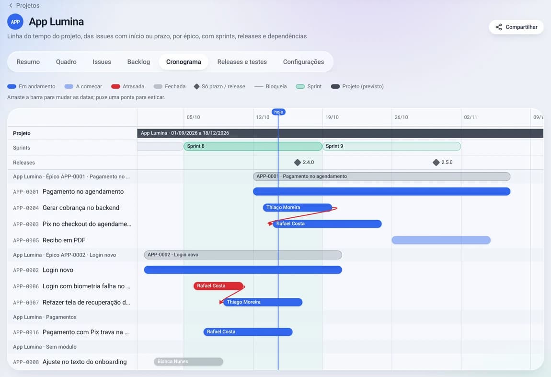Open Releases e testes tab
Screen dimensions: 551x377
coord(242,62)
